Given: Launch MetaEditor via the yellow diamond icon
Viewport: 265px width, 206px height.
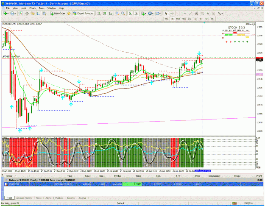Looking at the screenshot, I should tap(69, 13).
